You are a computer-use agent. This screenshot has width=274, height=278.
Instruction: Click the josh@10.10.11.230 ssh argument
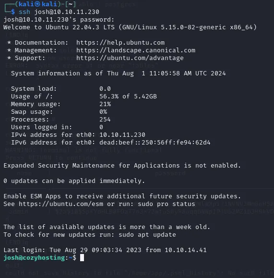(67, 12)
